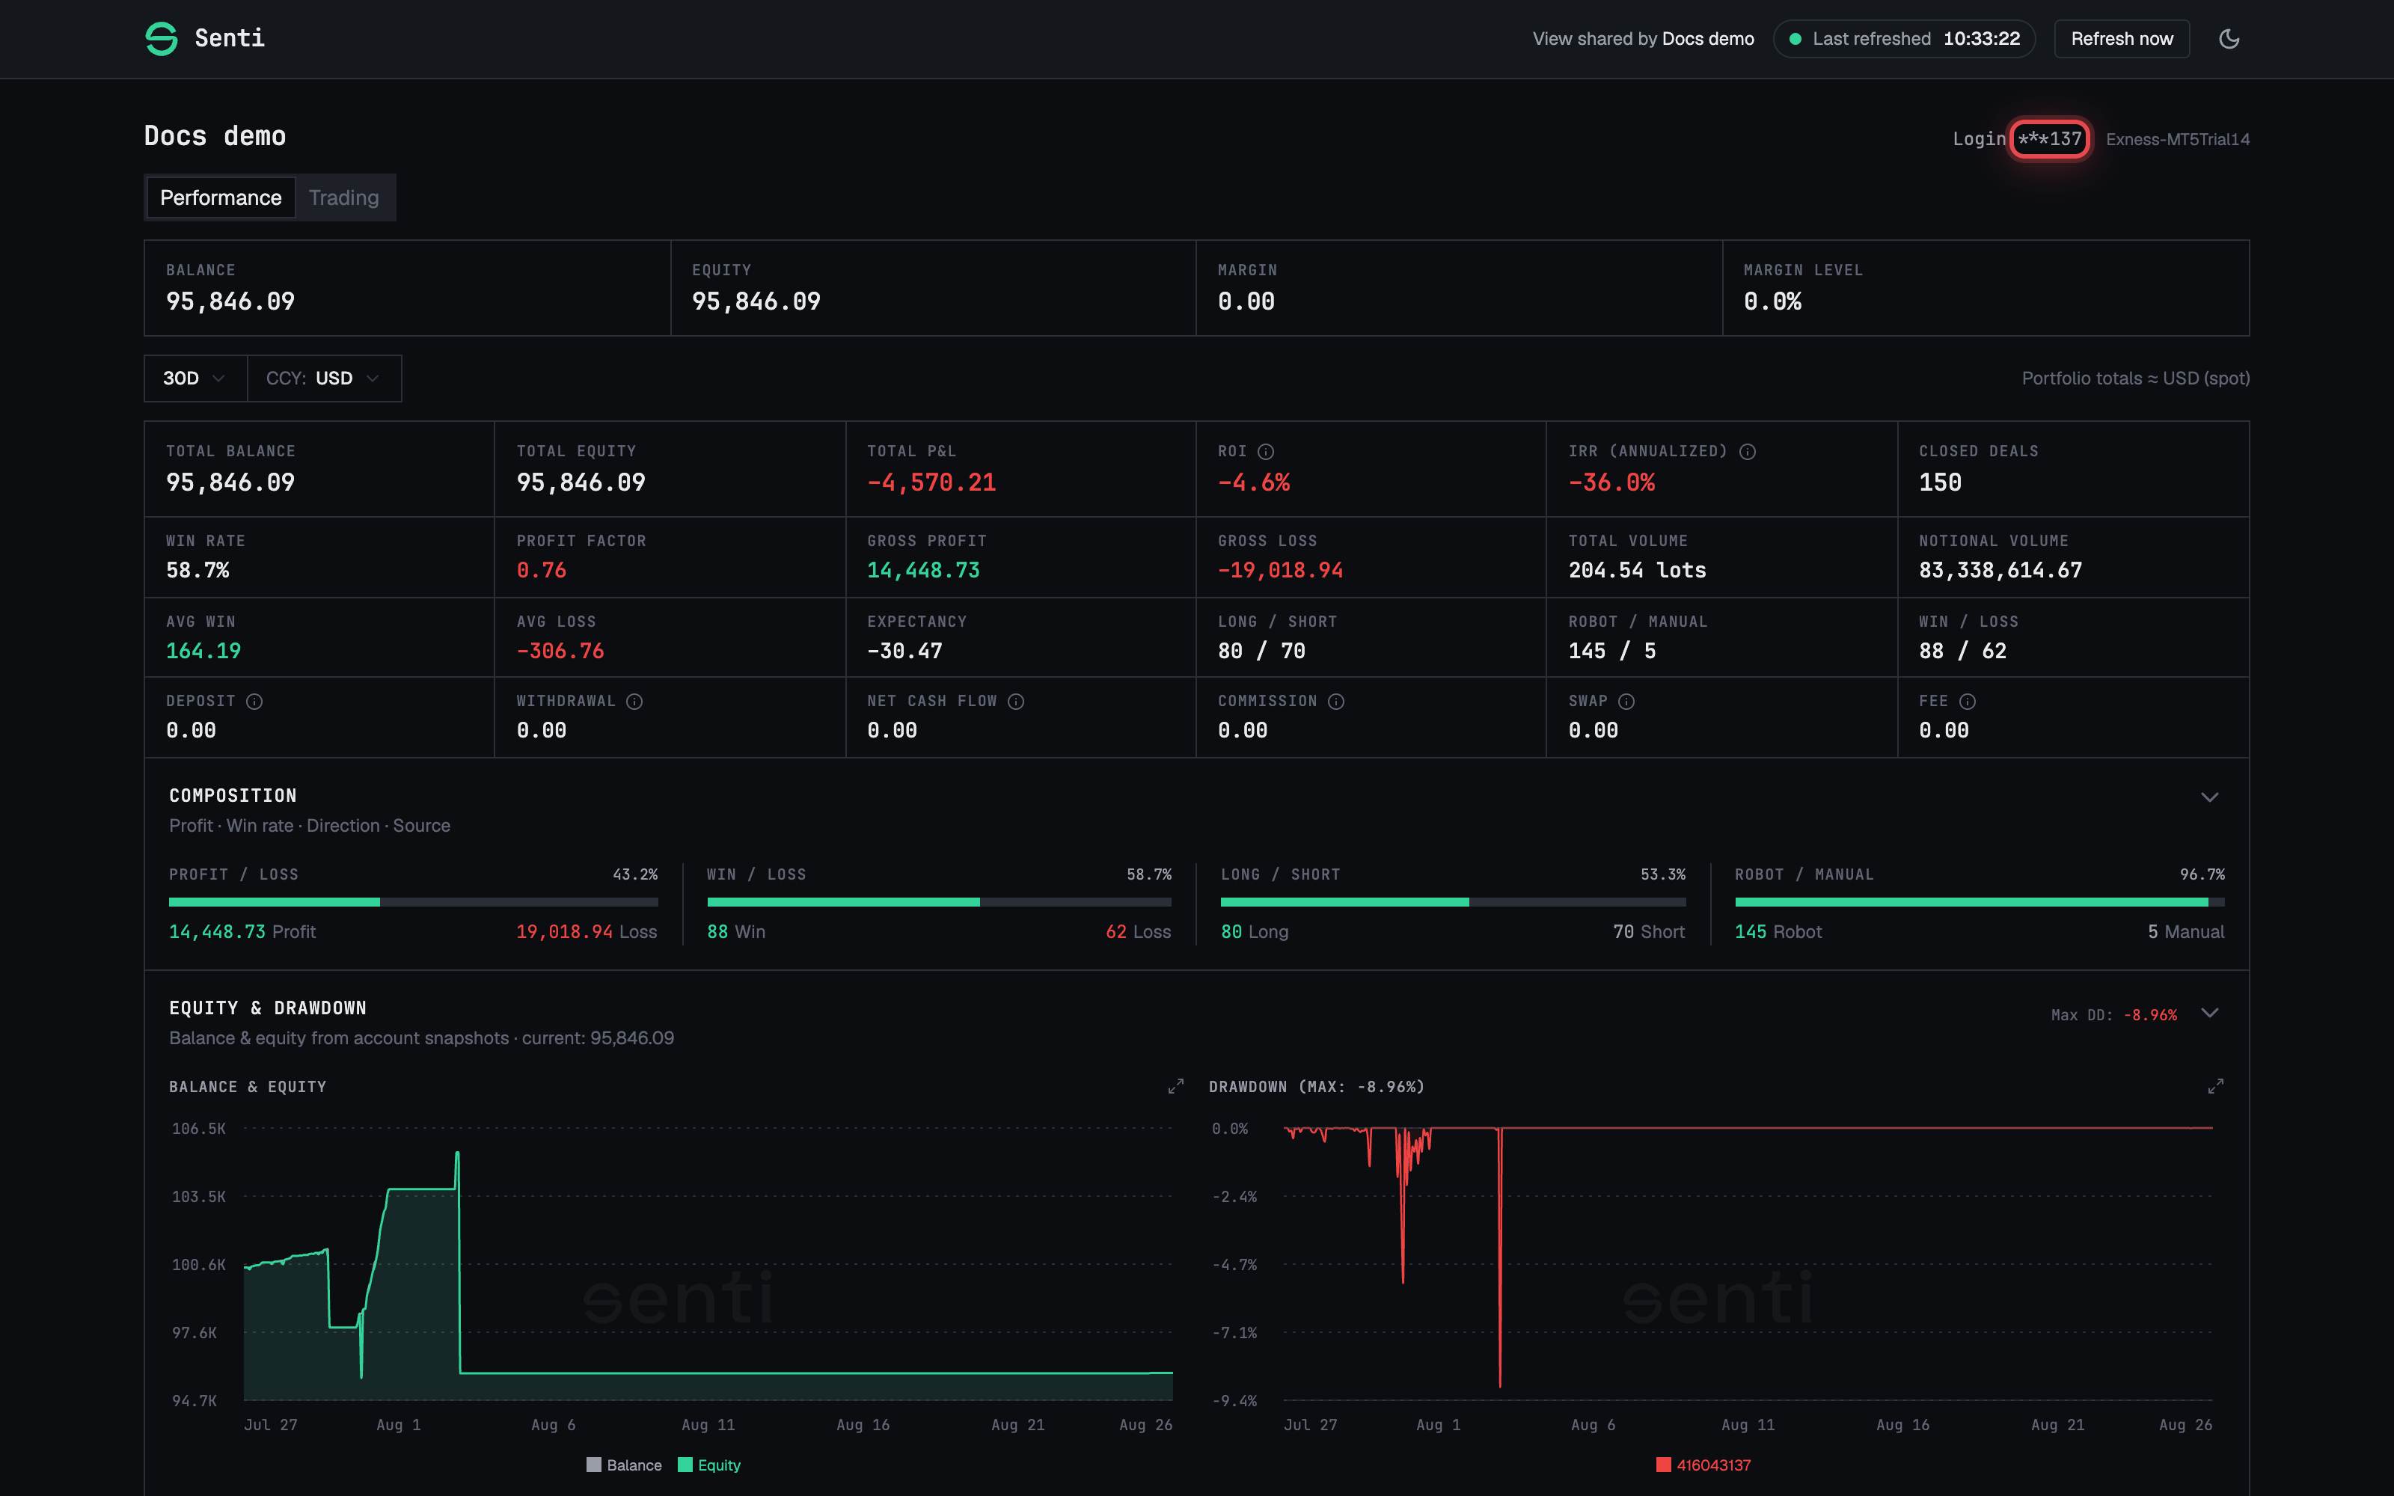Click the Withdrawal info icon
This screenshot has width=2394, height=1496.
click(x=634, y=702)
